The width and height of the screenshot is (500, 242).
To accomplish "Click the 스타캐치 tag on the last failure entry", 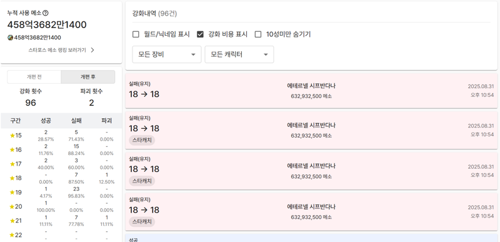I will (x=142, y=221).
